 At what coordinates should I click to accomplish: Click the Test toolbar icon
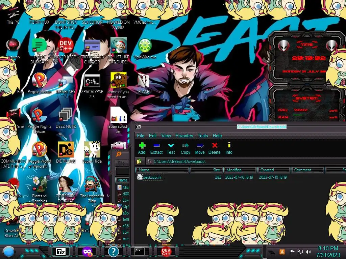[x=171, y=148]
